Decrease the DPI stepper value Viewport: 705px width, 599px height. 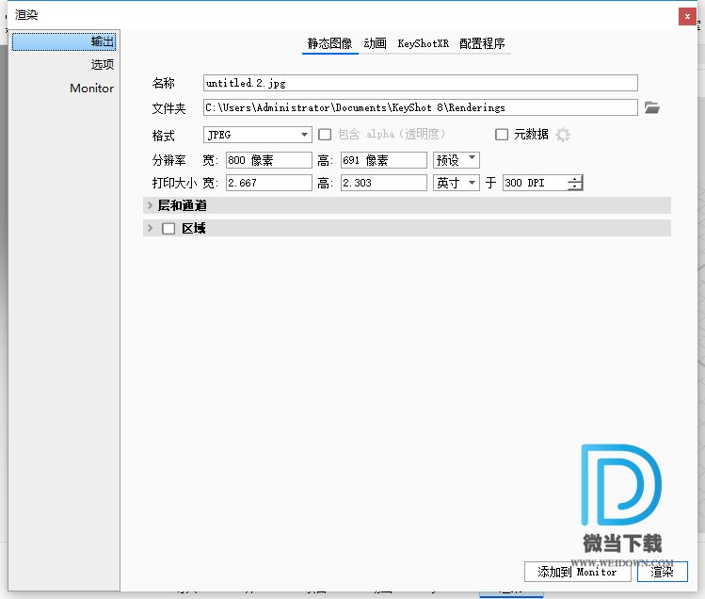click(x=574, y=186)
